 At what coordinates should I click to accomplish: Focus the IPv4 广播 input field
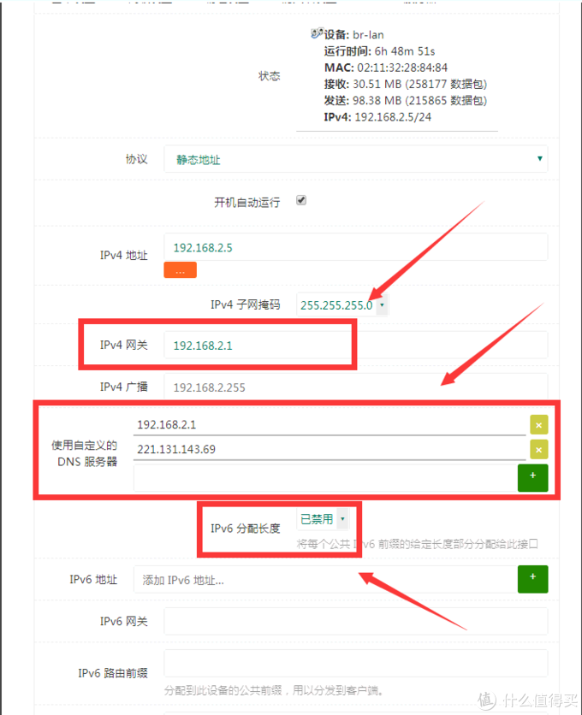[x=355, y=387]
